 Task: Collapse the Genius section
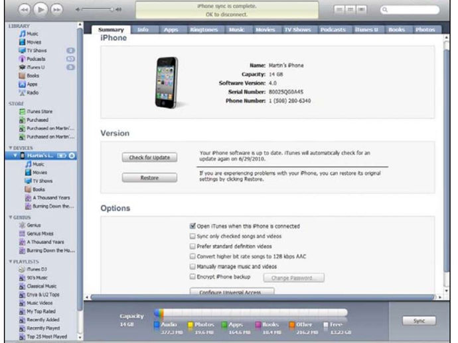click(11, 217)
